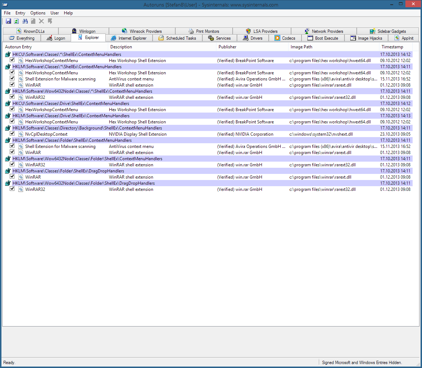Click the Save toolbar icon

point(8,21)
